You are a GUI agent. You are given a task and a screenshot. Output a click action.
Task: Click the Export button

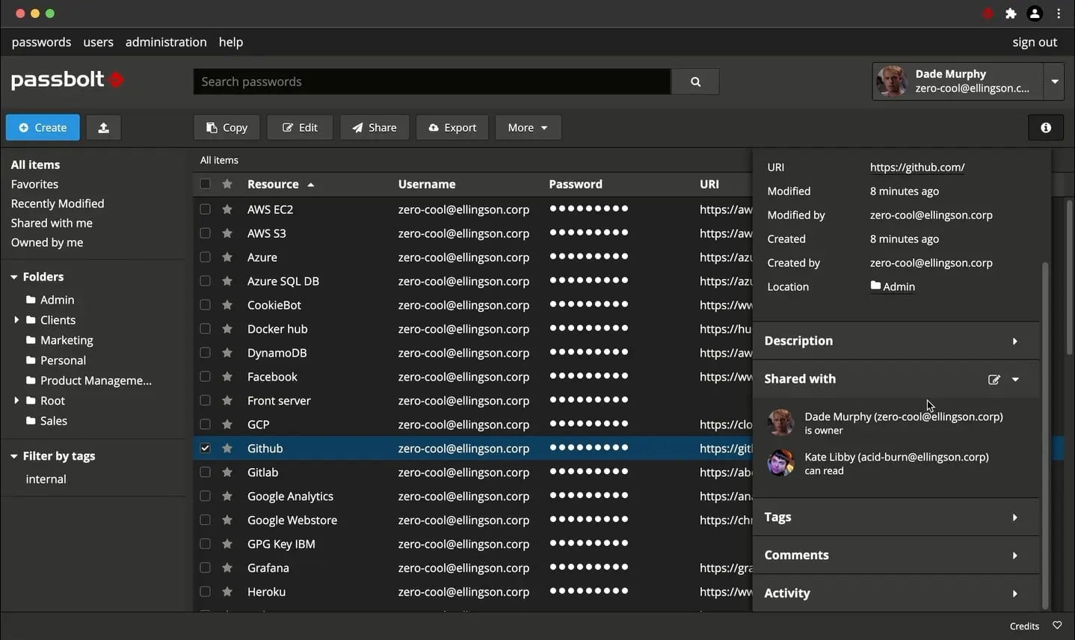pyautogui.click(x=452, y=128)
